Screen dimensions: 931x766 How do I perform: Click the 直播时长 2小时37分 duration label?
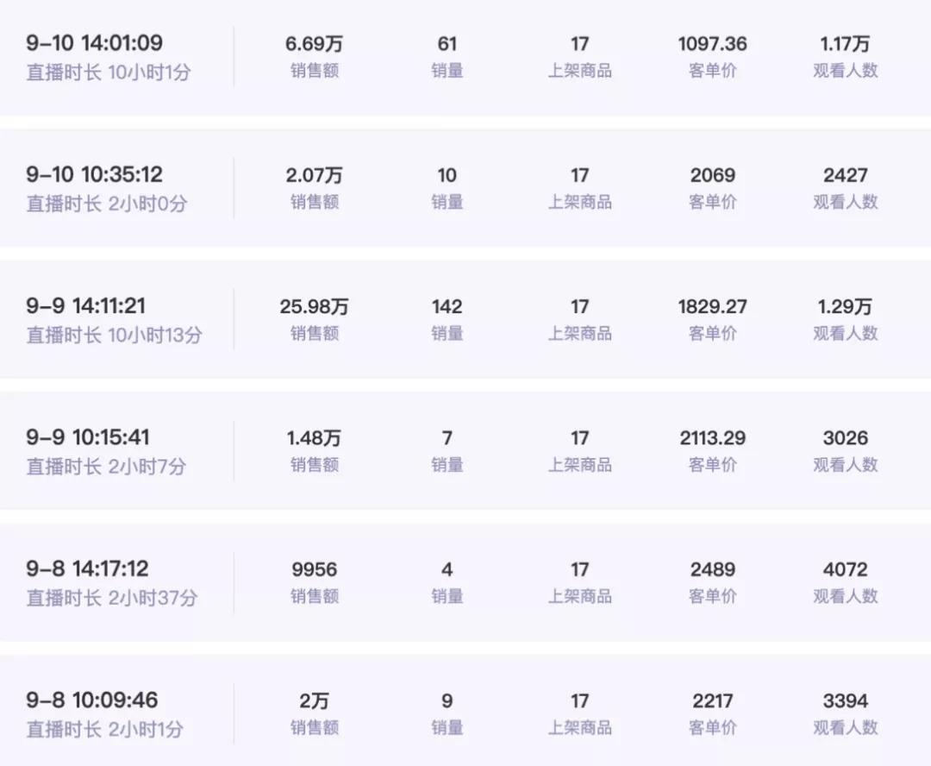pyautogui.click(x=112, y=598)
